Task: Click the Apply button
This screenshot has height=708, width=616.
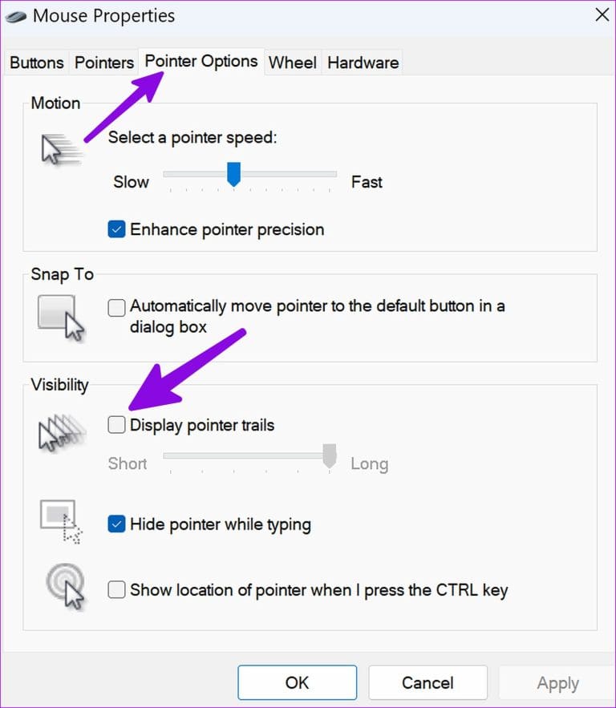Action: tap(558, 682)
